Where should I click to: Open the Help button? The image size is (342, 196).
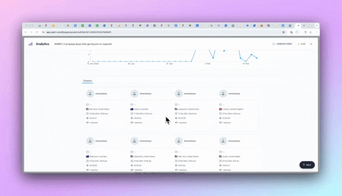pos(307,165)
